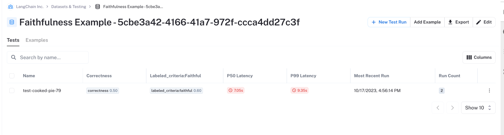Click the database icon in the breadcrumb

[98, 6]
